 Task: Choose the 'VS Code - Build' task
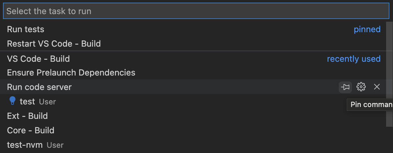click(x=38, y=59)
